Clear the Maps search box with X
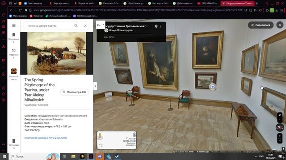 point(85,26)
